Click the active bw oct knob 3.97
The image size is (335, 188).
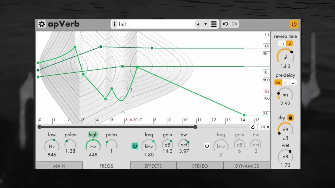pyautogui.click(x=184, y=145)
